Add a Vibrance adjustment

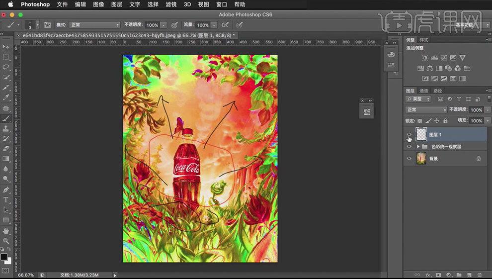(x=463, y=58)
